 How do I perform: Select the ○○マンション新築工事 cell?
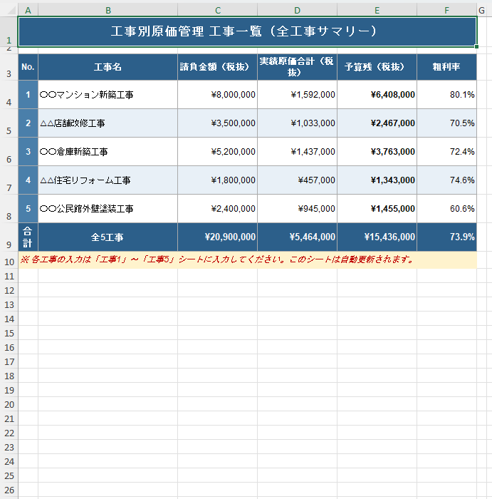(x=108, y=95)
